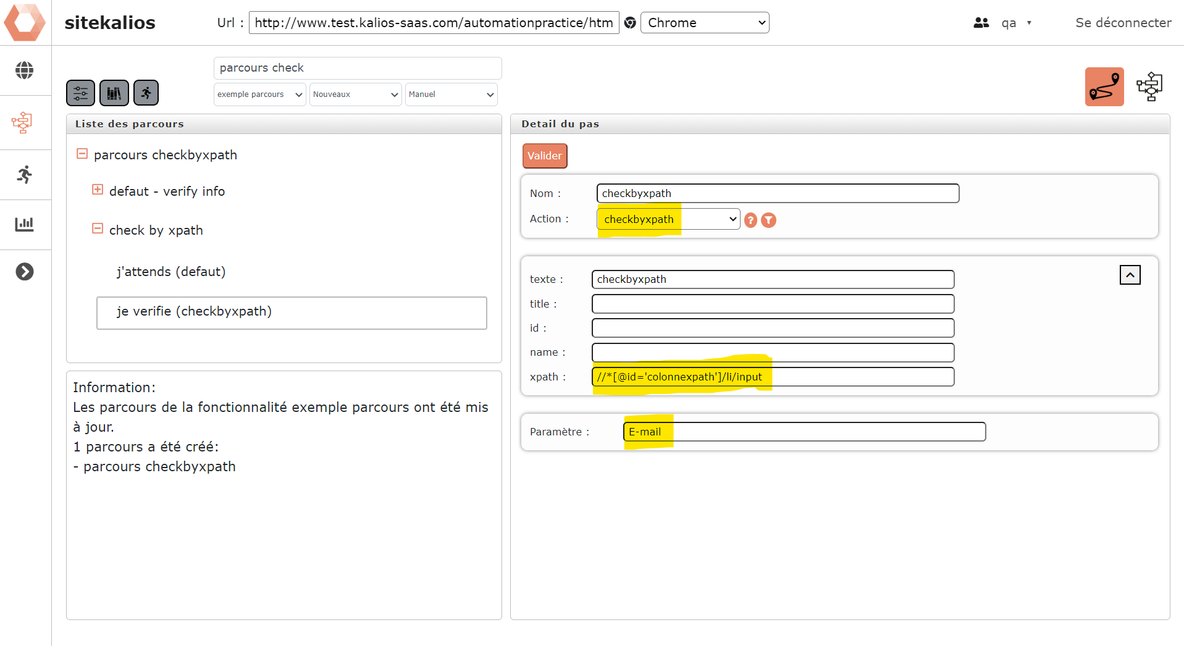Click the sliders settings toolbar button
This screenshot has height=646, width=1184.
(81, 93)
